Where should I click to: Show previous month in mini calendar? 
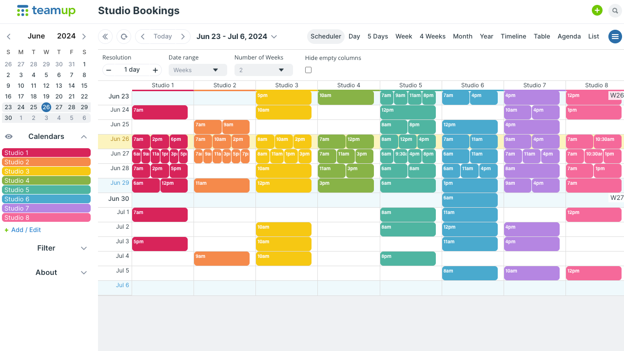[9, 37]
